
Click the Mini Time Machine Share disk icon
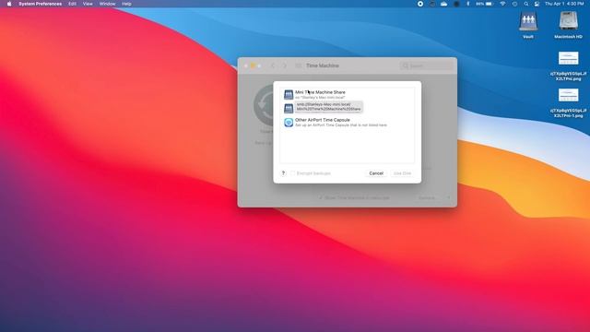(x=289, y=94)
